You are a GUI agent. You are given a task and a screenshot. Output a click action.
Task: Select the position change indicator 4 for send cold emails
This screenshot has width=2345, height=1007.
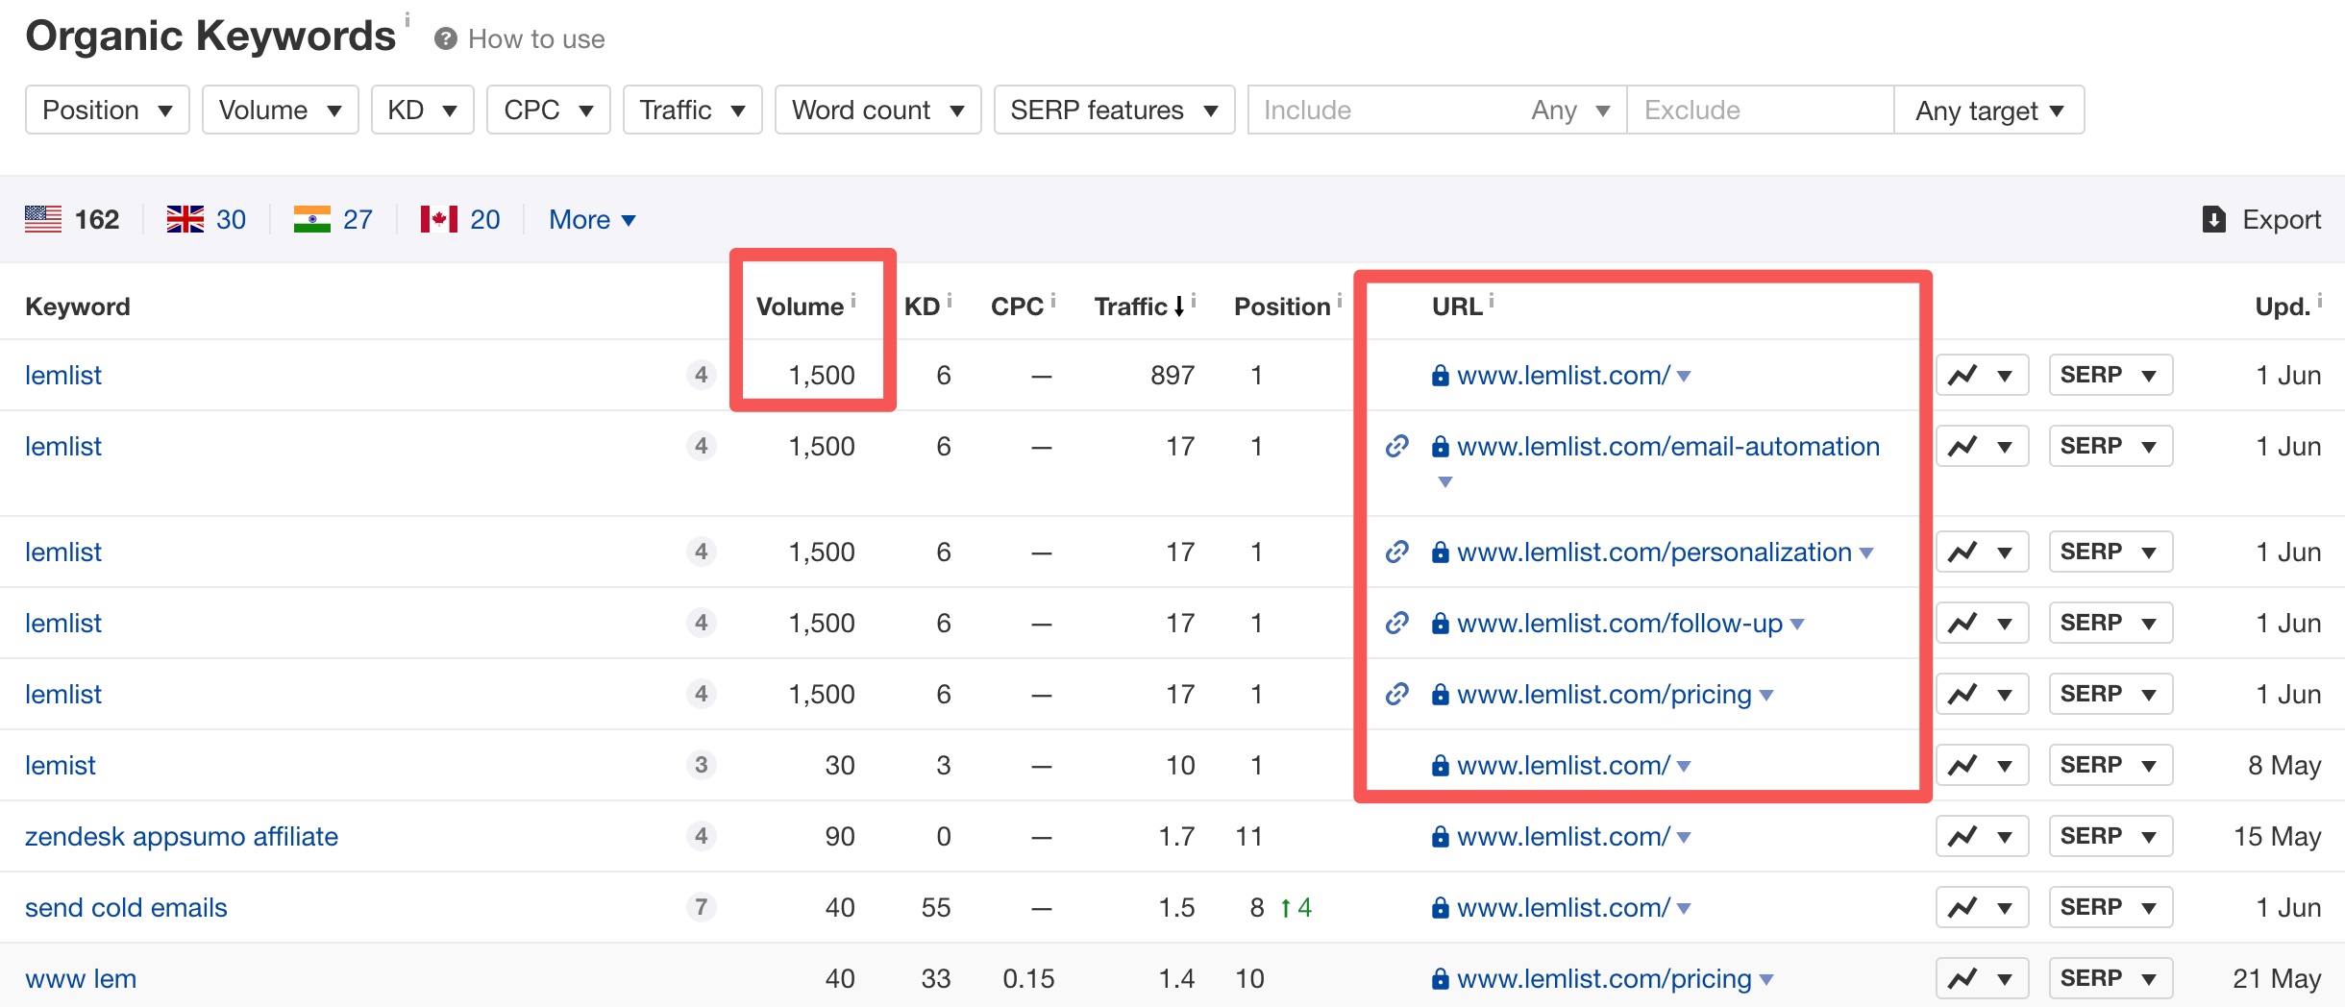1296,908
